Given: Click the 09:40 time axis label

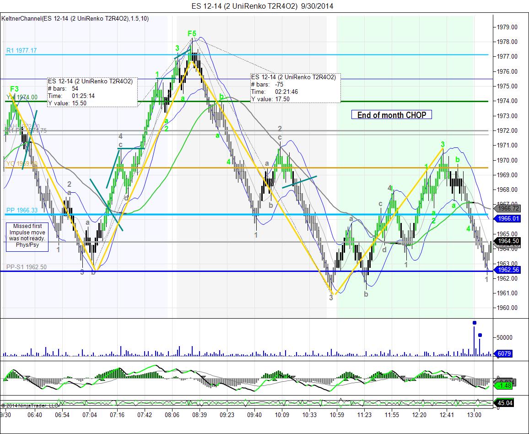Looking at the screenshot, I should [254, 415].
